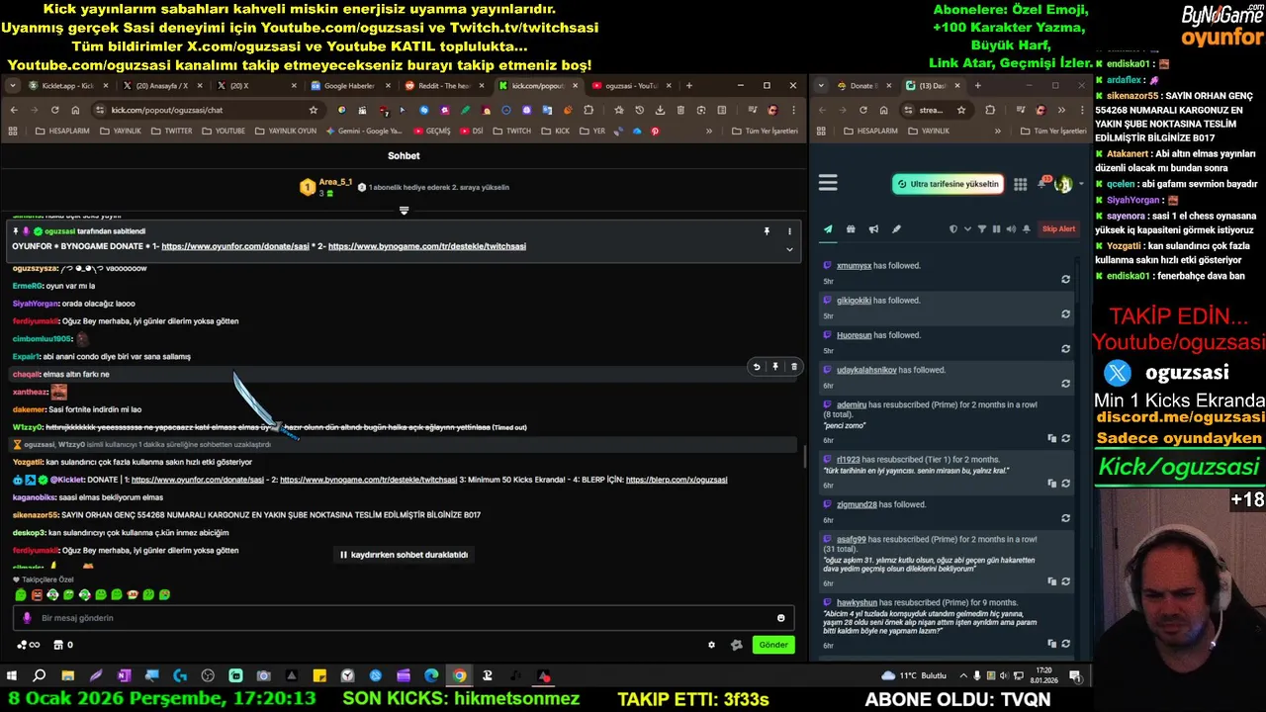Open the ademiru username link

click(x=851, y=404)
